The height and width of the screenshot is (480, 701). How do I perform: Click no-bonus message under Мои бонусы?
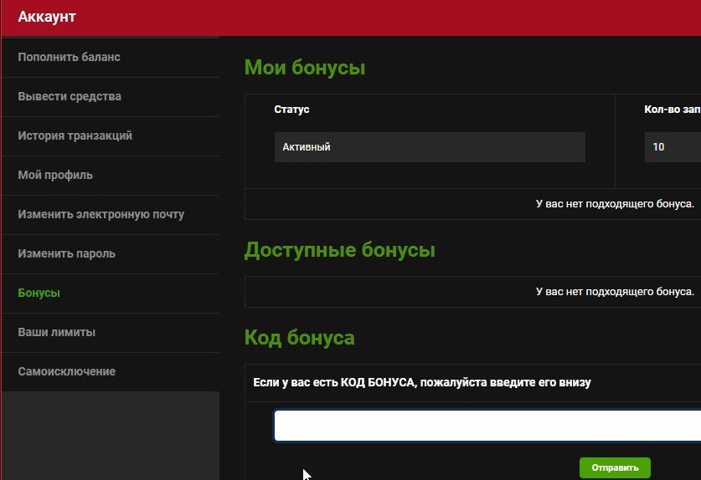[615, 204]
